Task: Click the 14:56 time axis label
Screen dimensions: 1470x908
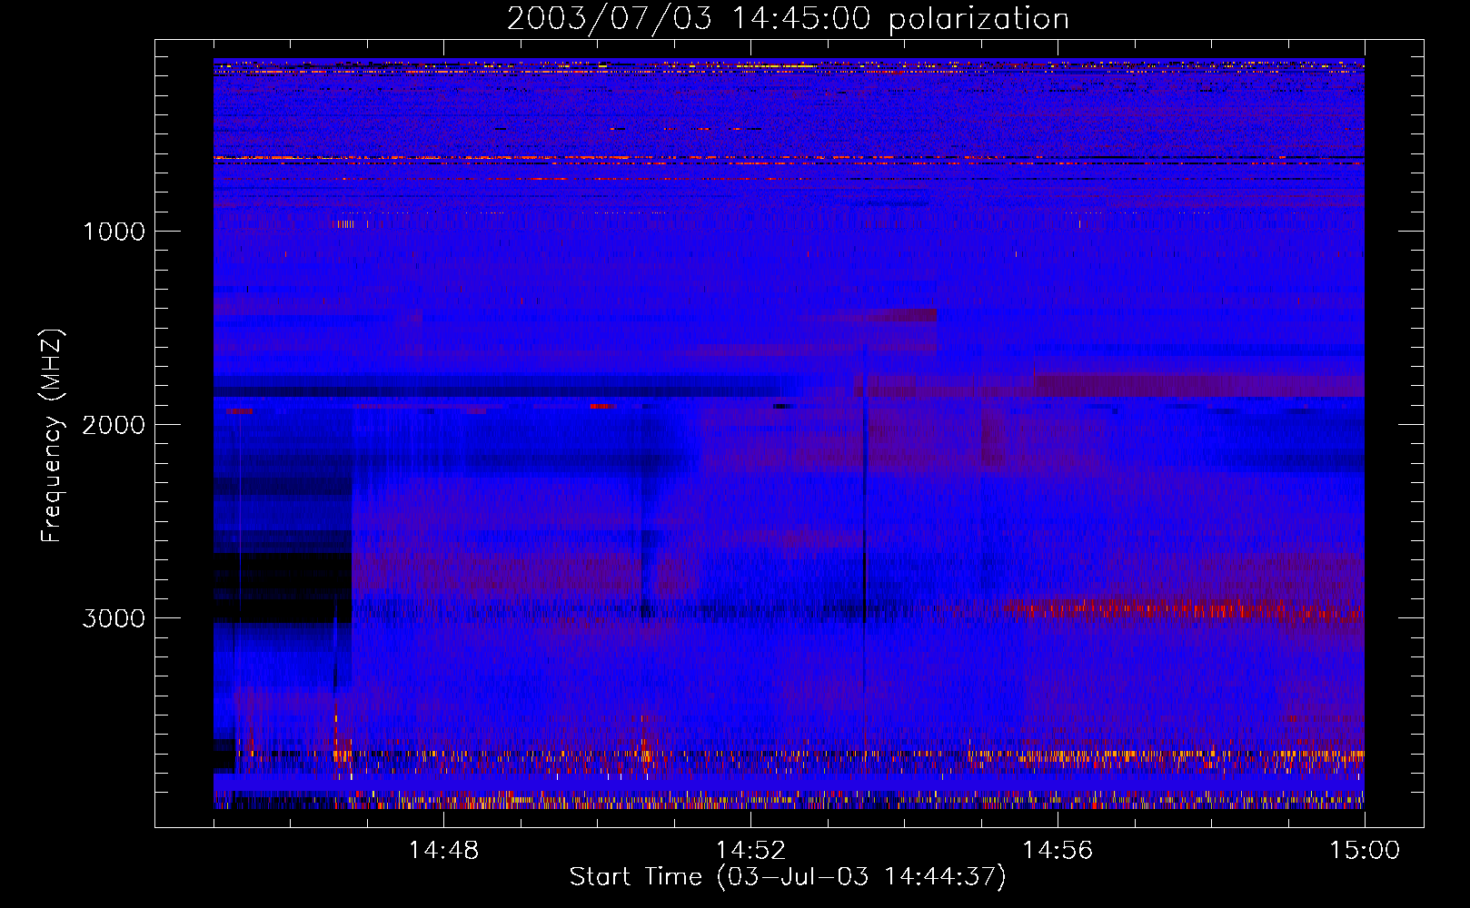Action: (1058, 851)
